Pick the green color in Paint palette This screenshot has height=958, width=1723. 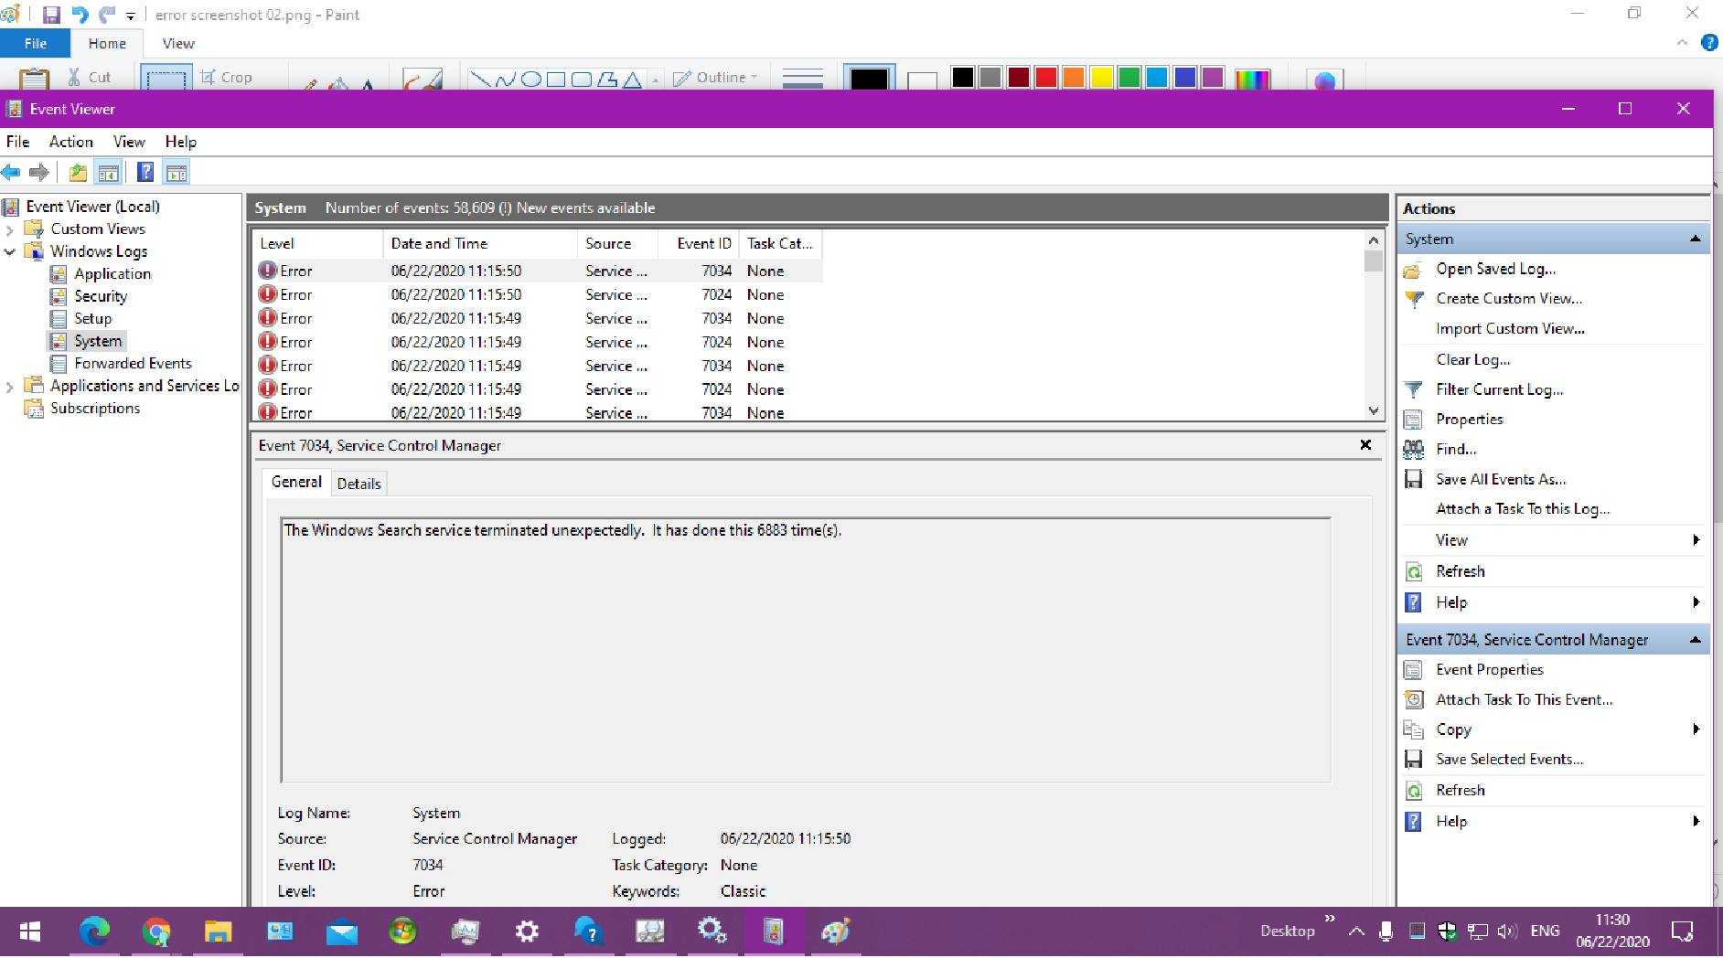coord(1129,78)
